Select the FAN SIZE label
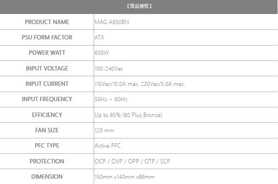 (47, 130)
